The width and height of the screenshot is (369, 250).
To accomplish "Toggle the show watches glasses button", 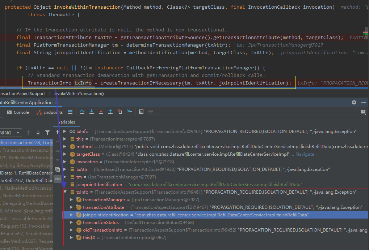I will coord(57,179).
